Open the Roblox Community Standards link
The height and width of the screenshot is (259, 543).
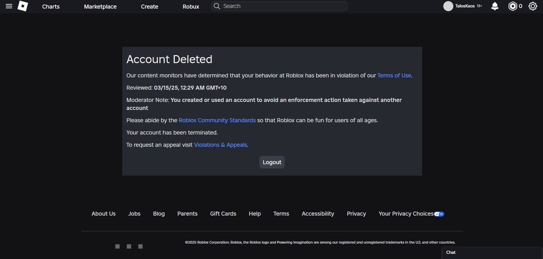point(217,120)
